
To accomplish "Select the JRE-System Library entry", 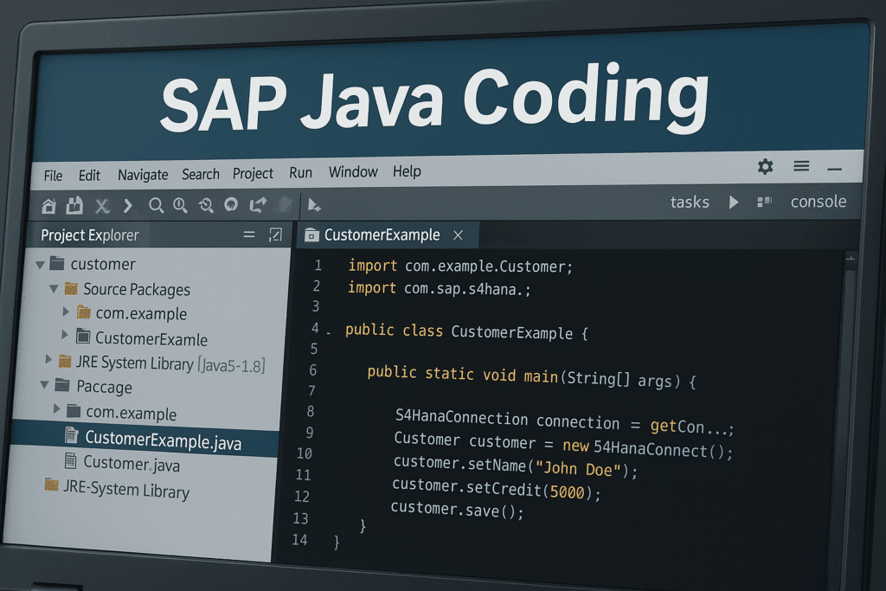I will [126, 488].
